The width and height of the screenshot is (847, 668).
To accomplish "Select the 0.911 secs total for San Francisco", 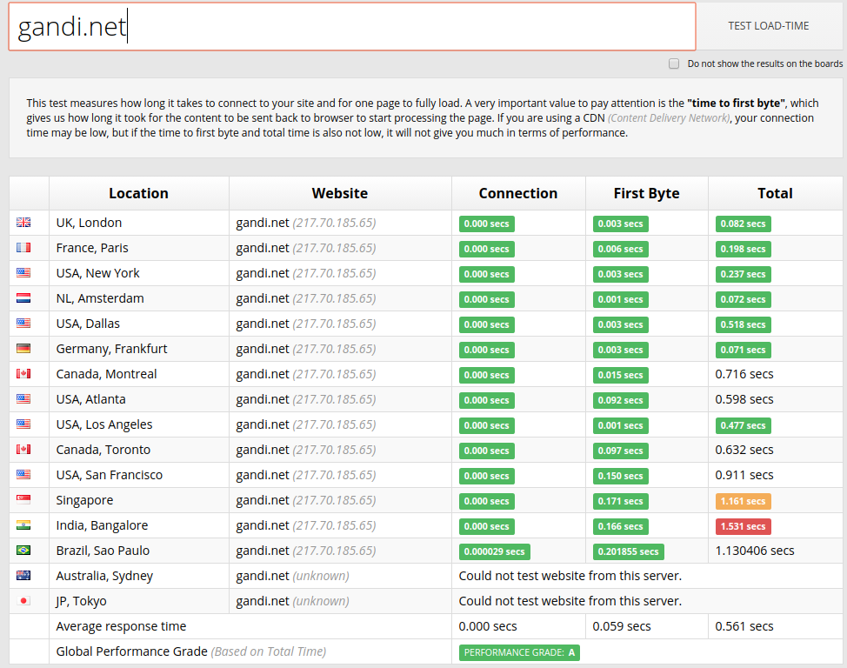I will (x=744, y=475).
